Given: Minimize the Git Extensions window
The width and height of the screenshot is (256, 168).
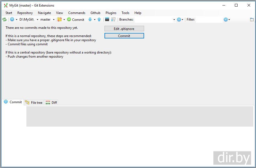Looking at the screenshot, I should click(x=224, y=5).
